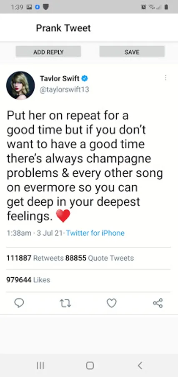The image size is (178, 377).
Task: Tap the 88855 Quote Tweets count
Action: coord(100,258)
